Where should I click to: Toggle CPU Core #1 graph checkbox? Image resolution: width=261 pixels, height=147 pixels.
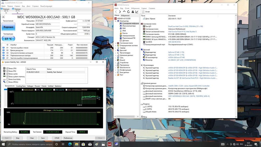click(42, 90)
